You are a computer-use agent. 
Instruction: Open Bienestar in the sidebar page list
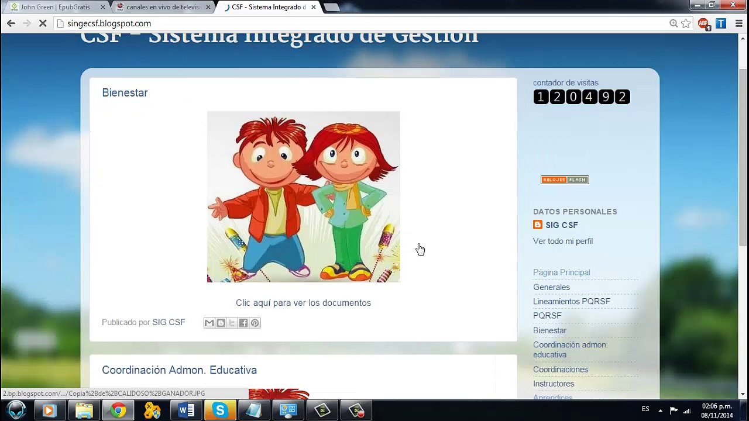pyautogui.click(x=549, y=330)
